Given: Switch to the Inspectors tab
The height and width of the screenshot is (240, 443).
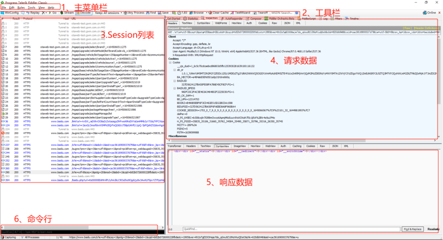Looking at the screenshot, I should tap(209, 18).
